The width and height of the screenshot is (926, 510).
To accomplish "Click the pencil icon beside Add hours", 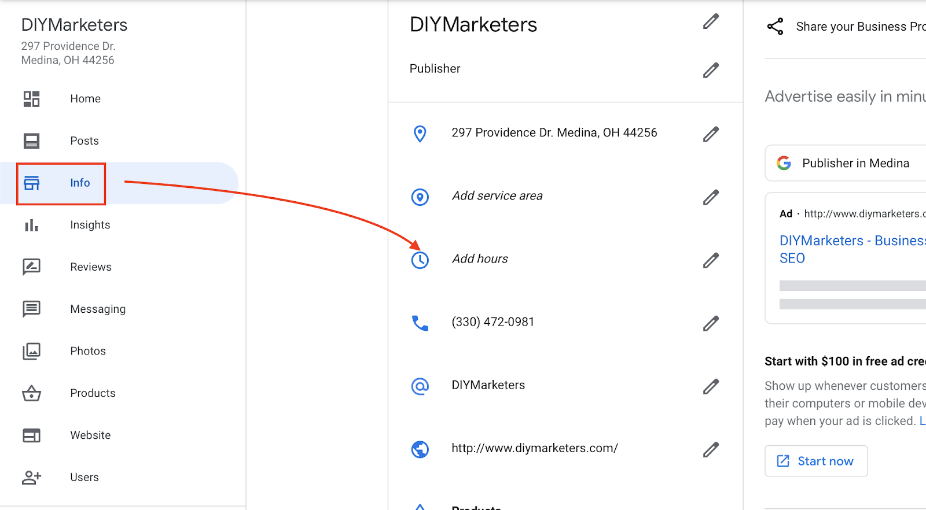I will [x=711, y=260].
